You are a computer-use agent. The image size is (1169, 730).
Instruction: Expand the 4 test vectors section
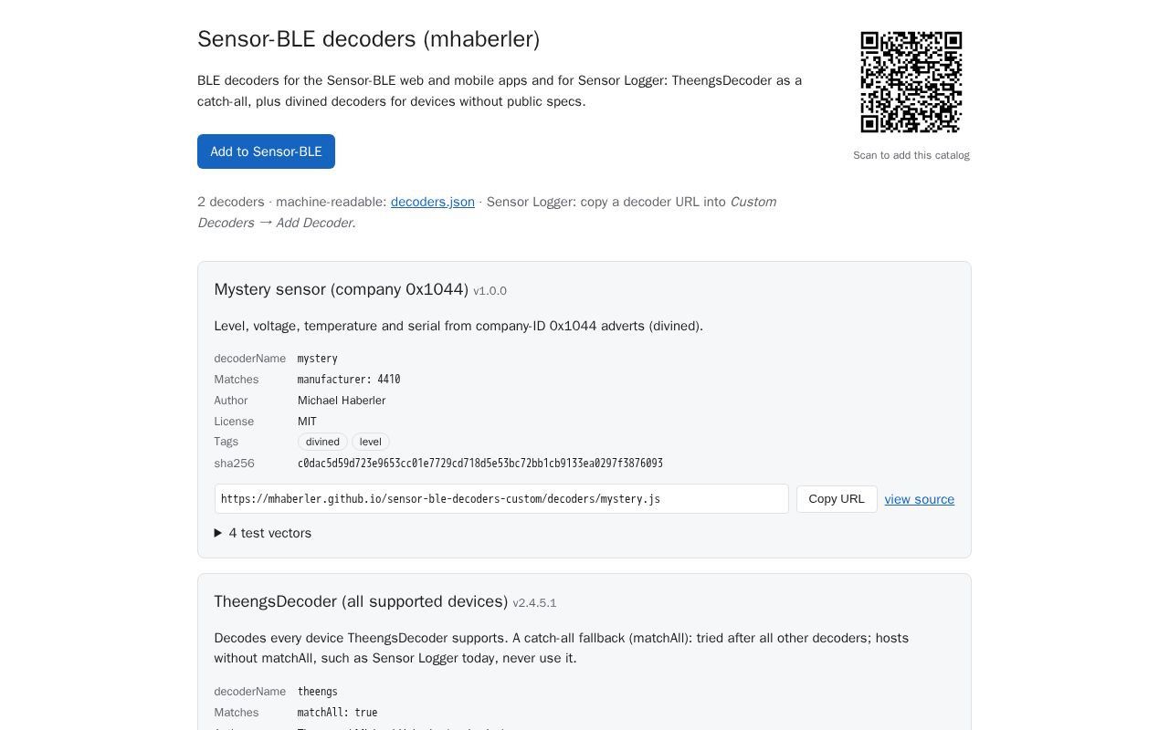pos(263,533)
